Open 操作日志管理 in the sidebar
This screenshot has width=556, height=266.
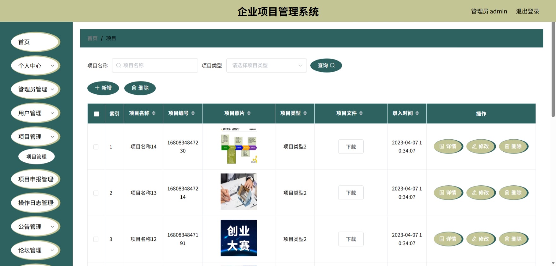35,203
